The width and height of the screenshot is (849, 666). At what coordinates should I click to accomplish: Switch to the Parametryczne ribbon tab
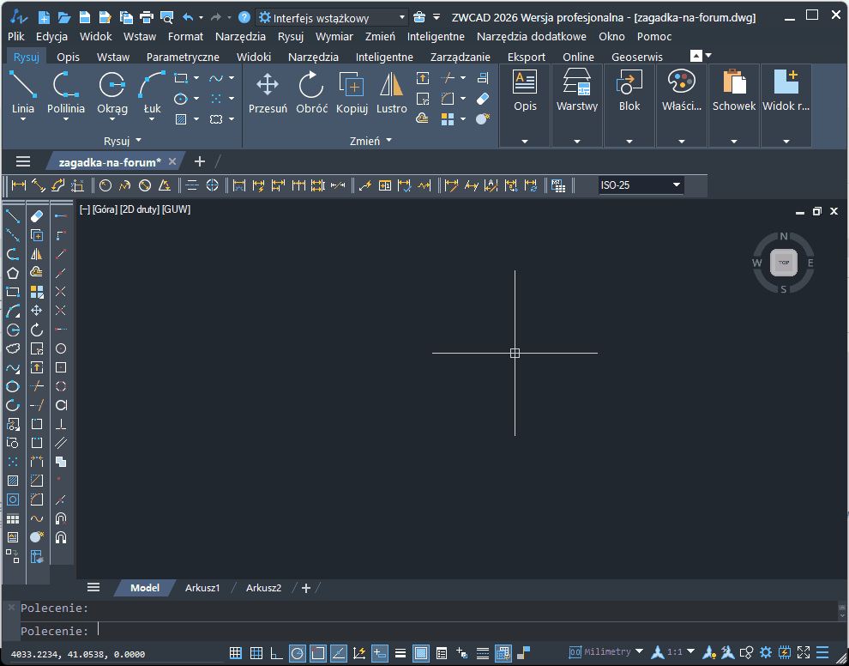pos(183,57)
